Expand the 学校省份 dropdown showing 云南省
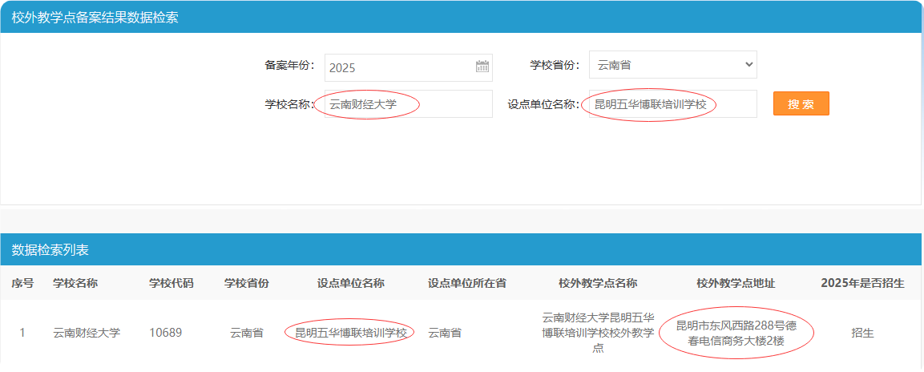 pos(672,65)
